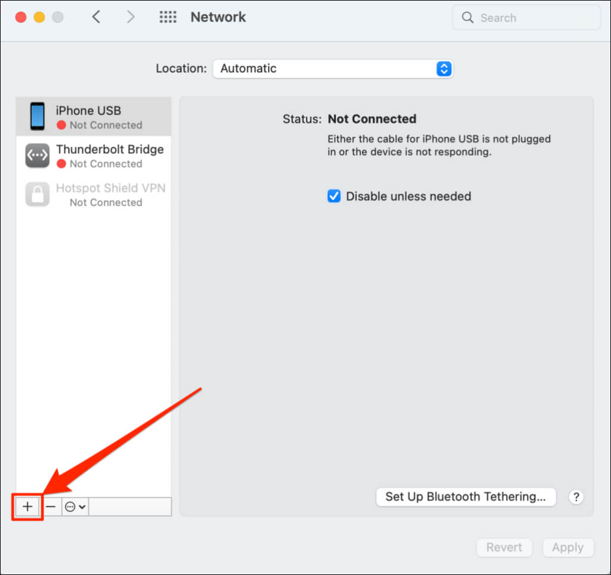
Task: Click inside the Search field
Action: 526,17
